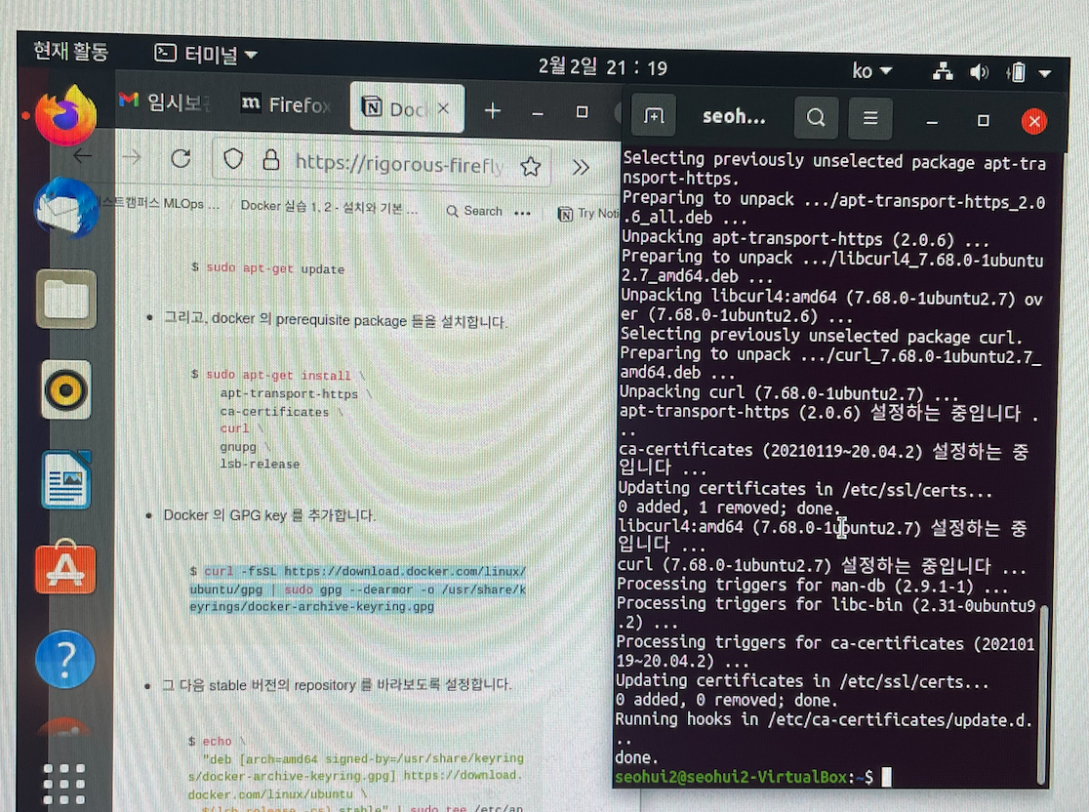Screen dimensions: 1089x812
Task: Launch LibreOffice Writer from the dock
Action: coord(66,480)
